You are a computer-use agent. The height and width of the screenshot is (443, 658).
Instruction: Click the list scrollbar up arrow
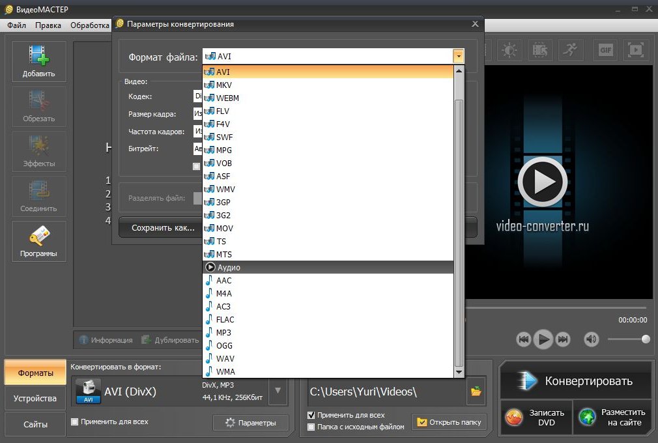coord(459,70)
